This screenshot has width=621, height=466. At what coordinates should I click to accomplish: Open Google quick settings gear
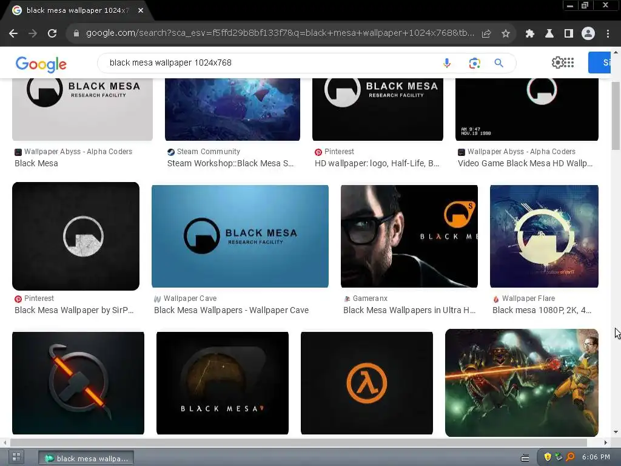point(557,62)
